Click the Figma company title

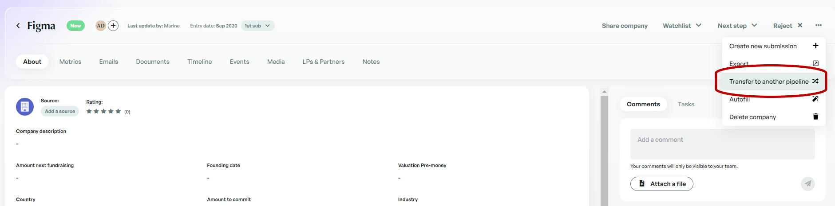point(41,26)
